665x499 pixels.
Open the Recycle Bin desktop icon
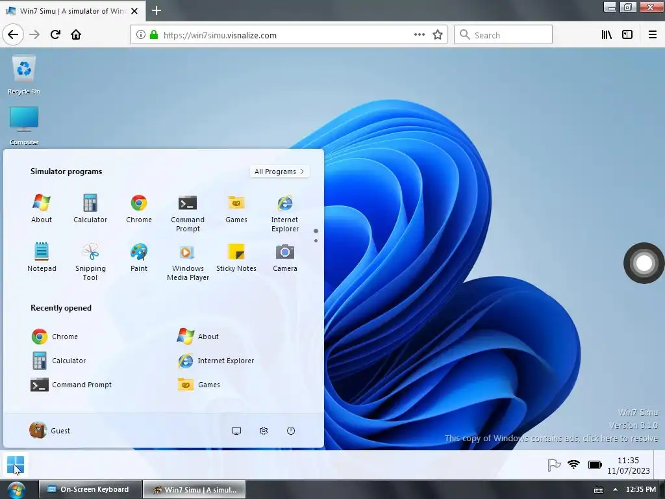(x=24, y=75)
